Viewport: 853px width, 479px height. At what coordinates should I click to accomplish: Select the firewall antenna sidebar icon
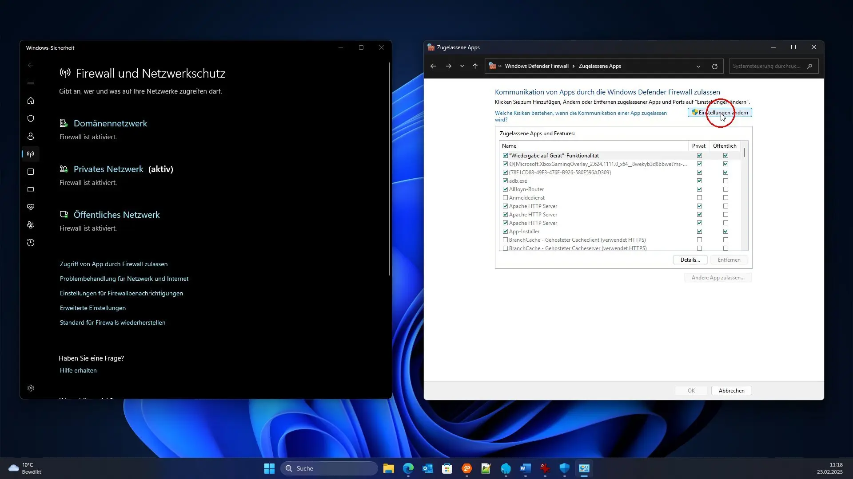(31, 154)
